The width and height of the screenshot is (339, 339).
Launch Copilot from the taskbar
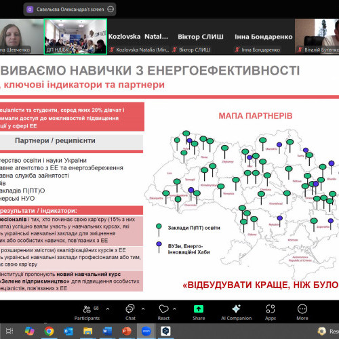pyautogui.click(x=29, y=331)
